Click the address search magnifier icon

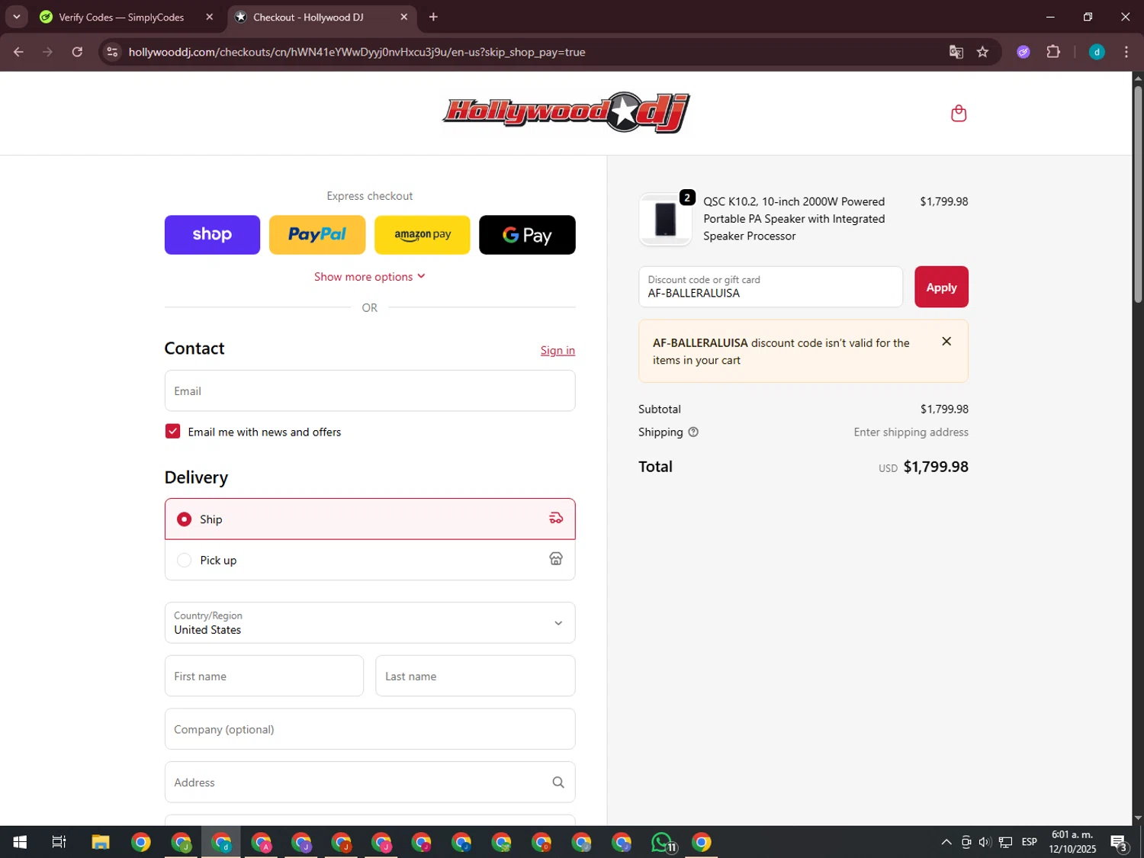558,782
